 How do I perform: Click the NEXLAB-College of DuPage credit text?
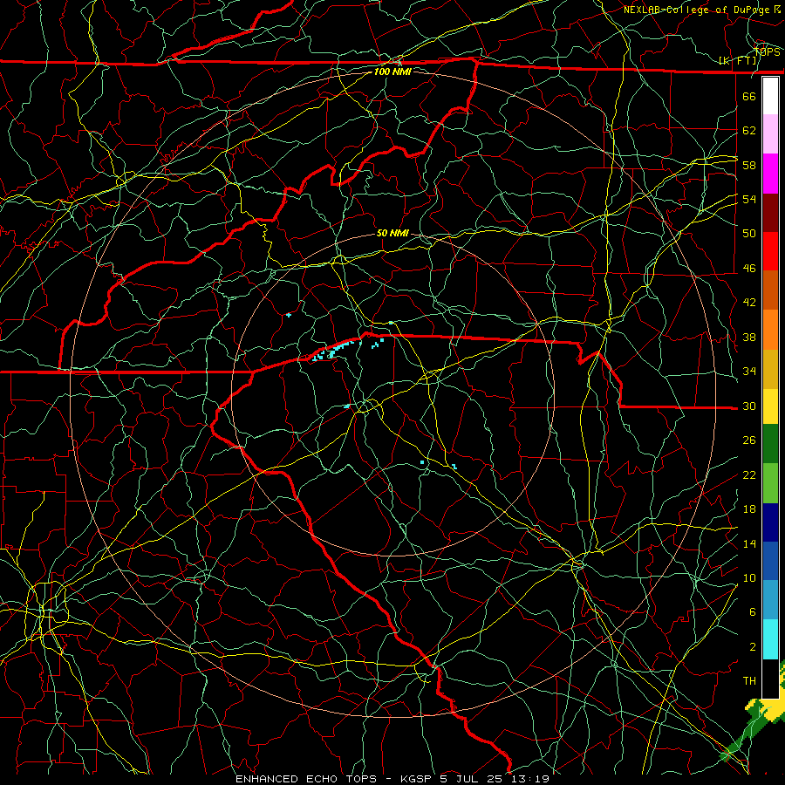coord(696,10)
